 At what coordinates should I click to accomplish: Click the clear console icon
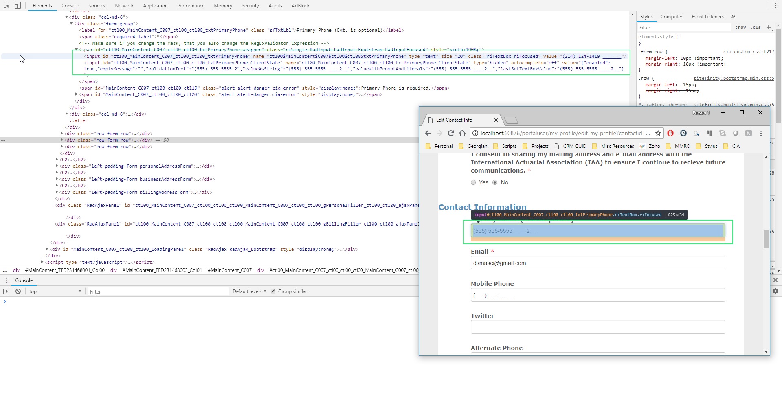coord(18,291)
